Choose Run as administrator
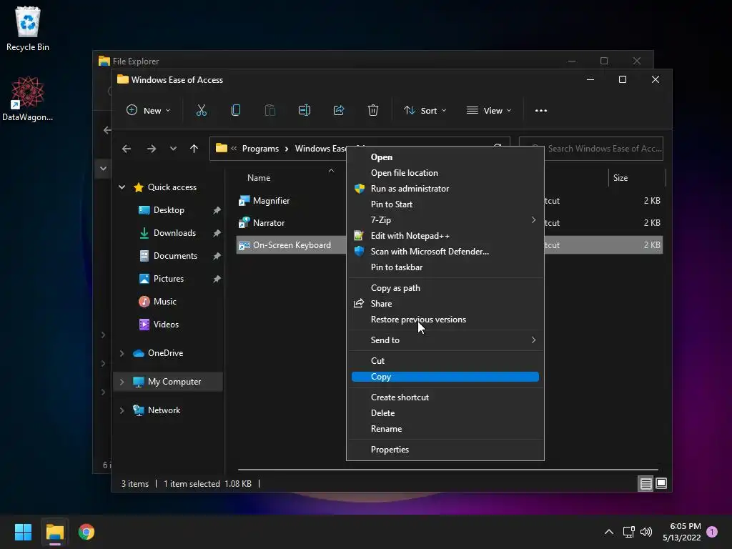The width and height of the screenshot is (732, 549). point(445,189)
